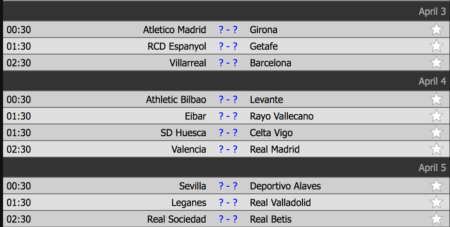Viewport: 450px width, 227px height.
Task: Star the Atletico Madrid vs Girona match
Action: 436,29
